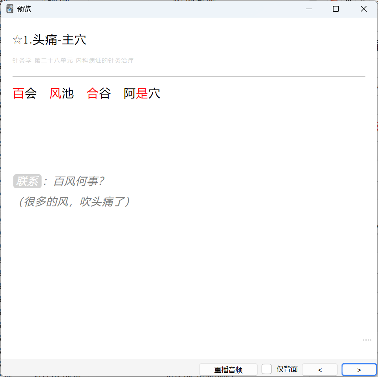Screen dimensions: 378x377
Task: Maximize the 预览 window
Action: point(336,9)
